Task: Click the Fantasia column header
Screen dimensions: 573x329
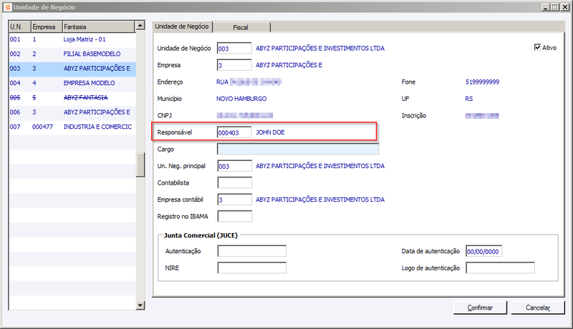Action: coord(99,26)
